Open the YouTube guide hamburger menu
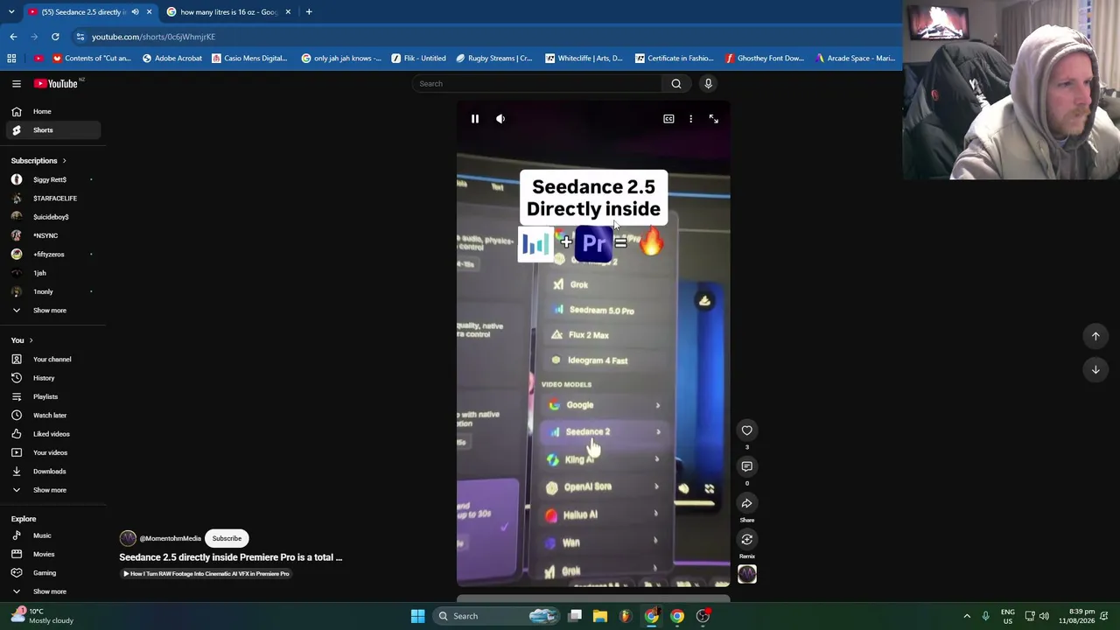The image size is (1120, 630). tap(17, 84)
